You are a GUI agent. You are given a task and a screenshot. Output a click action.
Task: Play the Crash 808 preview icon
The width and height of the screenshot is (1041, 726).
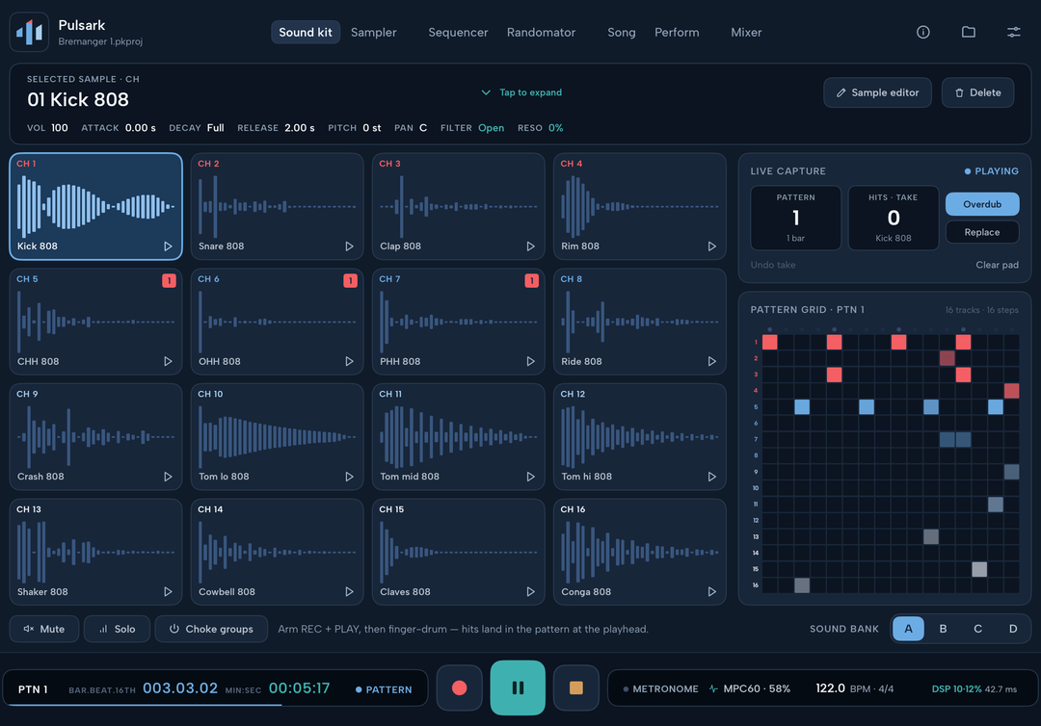point(168,477)
